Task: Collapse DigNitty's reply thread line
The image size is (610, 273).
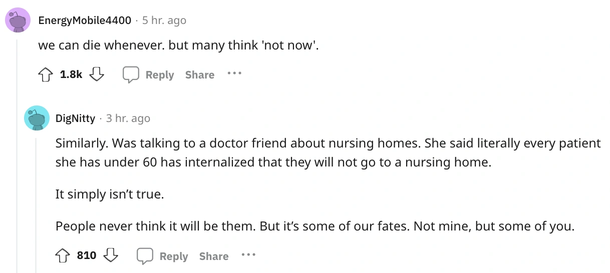Action: click(x=36, y=200)
